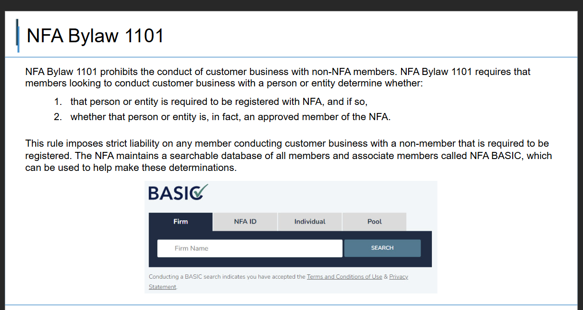Open Terms and Conditions of Use link
The height and width of the screenshot is (310, 583).
click(344, 277)
